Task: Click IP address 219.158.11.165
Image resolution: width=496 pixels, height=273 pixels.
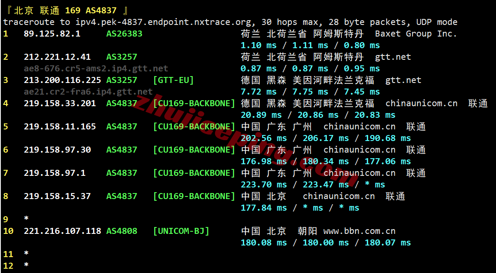Action: pyautogui.click(x=60, y=126)
